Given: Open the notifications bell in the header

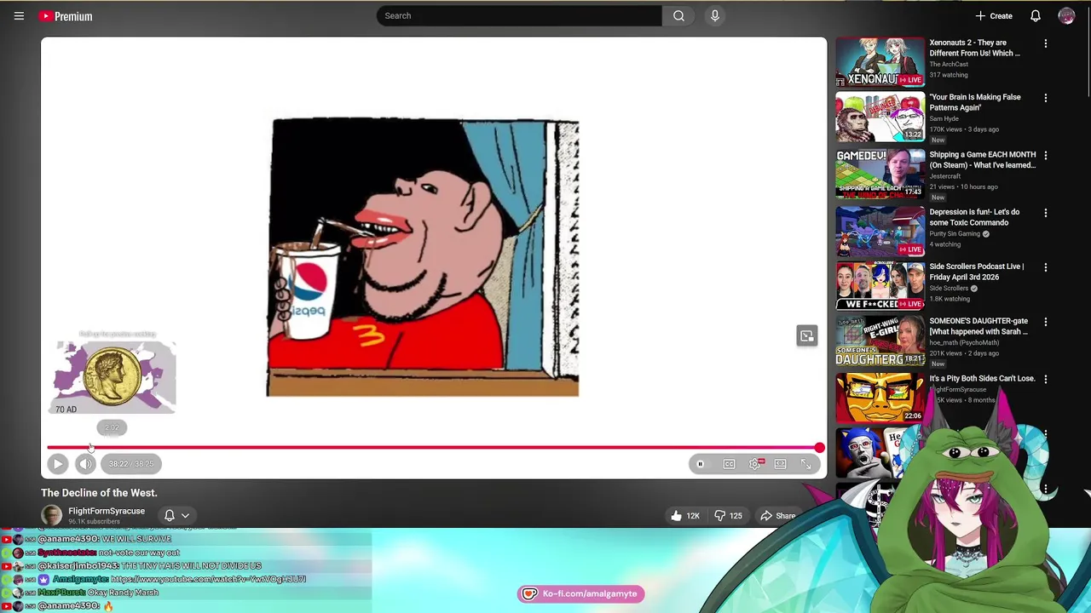Looking at the screenshot, I should [1035, 15].
